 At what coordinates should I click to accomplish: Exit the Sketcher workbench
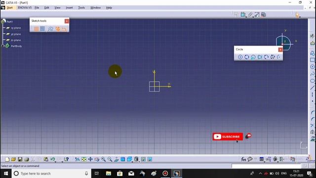click(313, 43)
